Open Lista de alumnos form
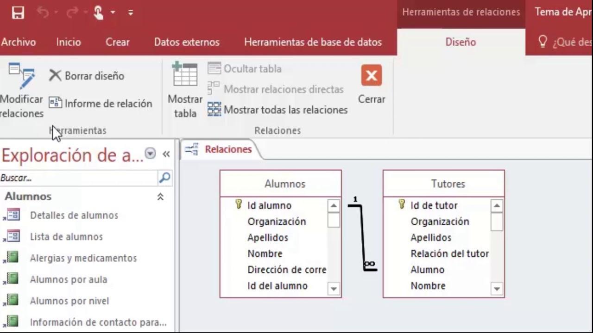This screenshot has width=593, height=333. click(x=66, y=237)
